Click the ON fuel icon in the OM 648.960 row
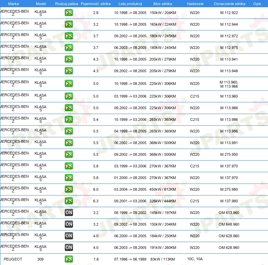 click(69, 224)
